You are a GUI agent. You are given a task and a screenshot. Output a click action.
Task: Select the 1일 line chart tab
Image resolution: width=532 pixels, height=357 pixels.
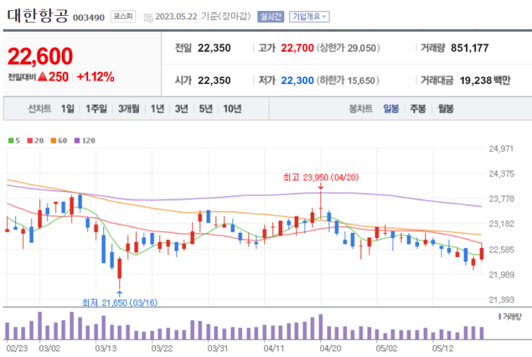67,109
